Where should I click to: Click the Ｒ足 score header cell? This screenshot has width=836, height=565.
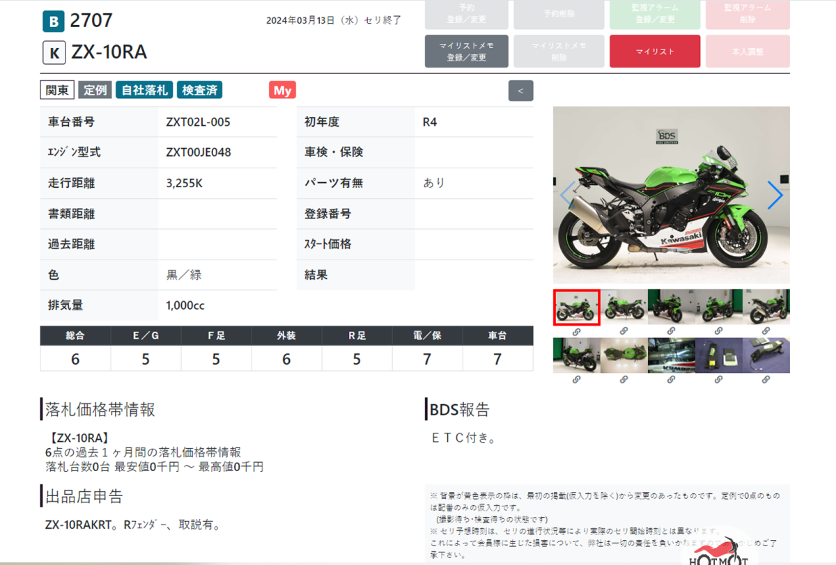(357, 336)
